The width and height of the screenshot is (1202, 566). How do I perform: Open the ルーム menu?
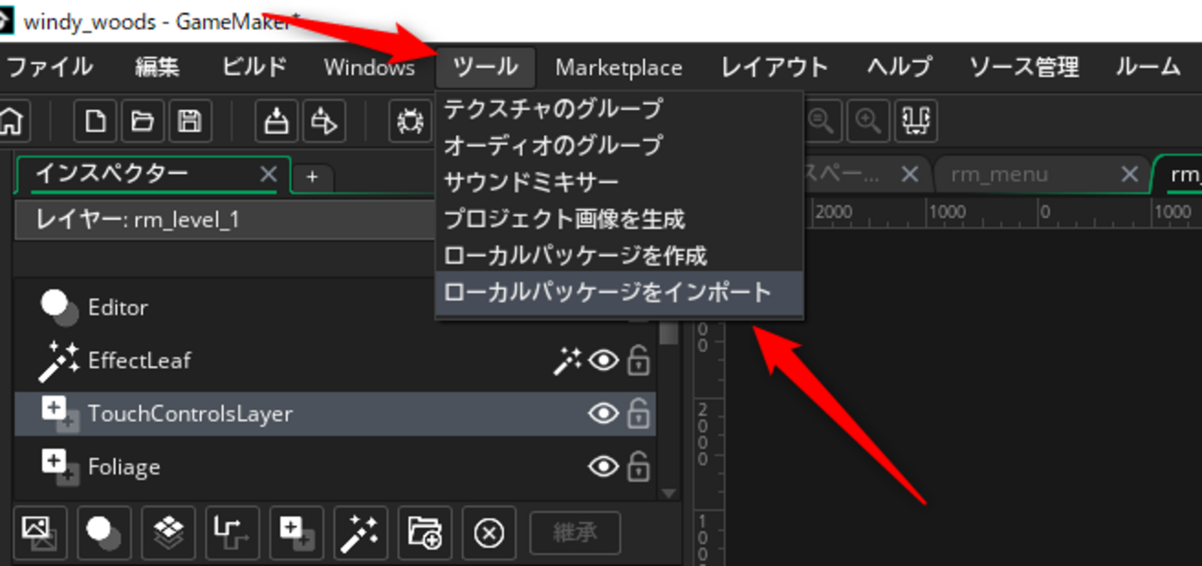coord(1148,67)
